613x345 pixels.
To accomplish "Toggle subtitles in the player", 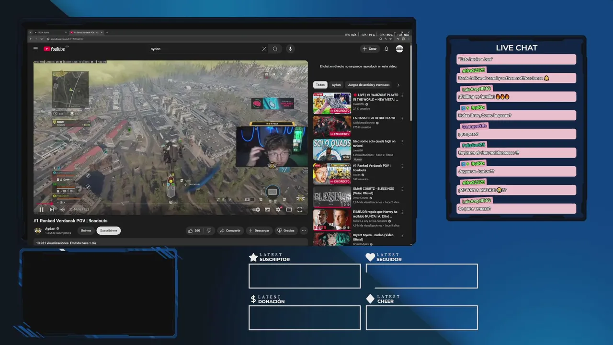I will [x=268, y=209].
